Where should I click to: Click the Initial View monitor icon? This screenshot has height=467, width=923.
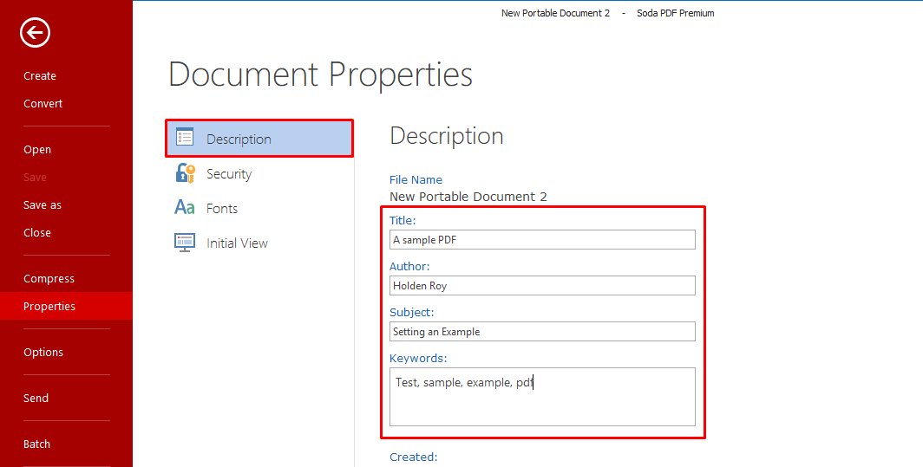tap(185, 243)
